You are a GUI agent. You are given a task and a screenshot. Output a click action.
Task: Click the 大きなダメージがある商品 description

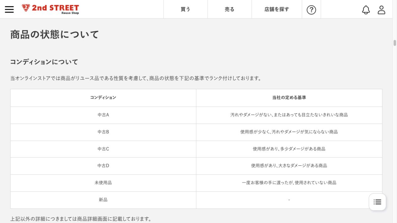coord(289,166)
